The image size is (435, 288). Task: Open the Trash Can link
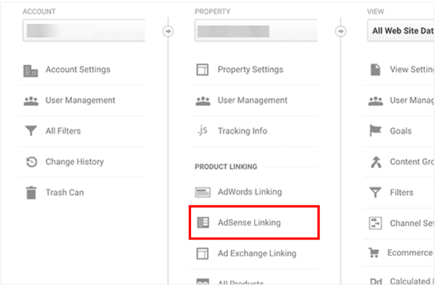(x=65, y=193)
